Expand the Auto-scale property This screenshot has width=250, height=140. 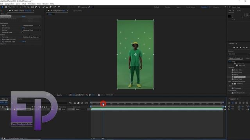(1, 39)
